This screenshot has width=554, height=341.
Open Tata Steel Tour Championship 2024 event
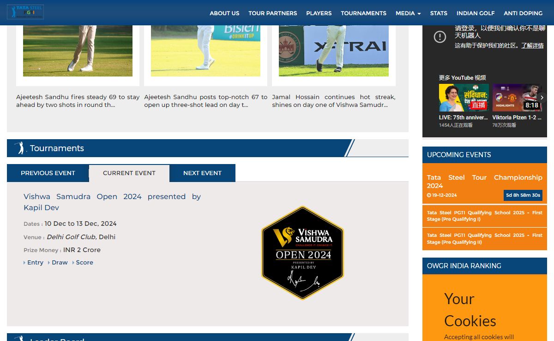(485, 182)
